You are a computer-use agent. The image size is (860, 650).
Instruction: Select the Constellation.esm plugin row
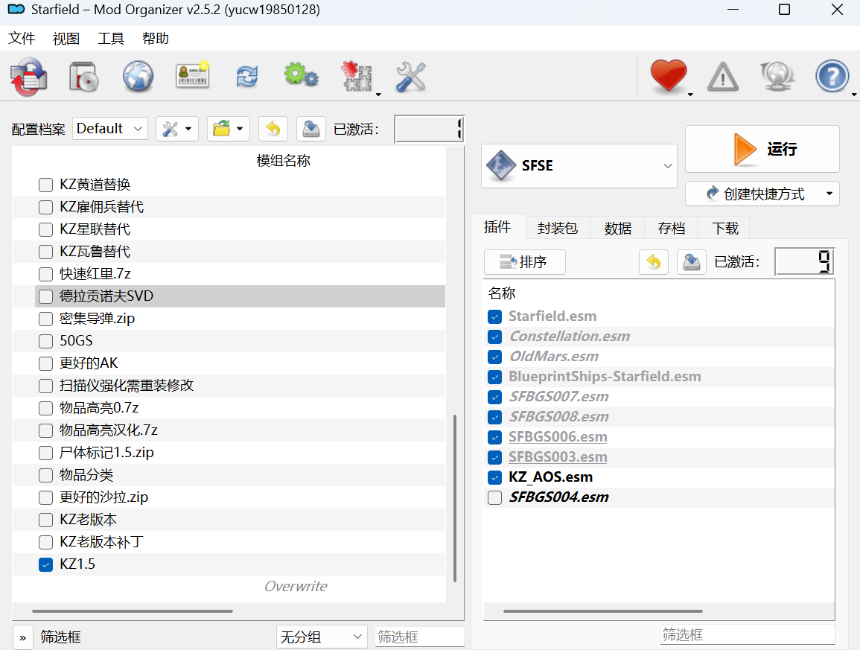pyautogui.click(x=659, y=337)
